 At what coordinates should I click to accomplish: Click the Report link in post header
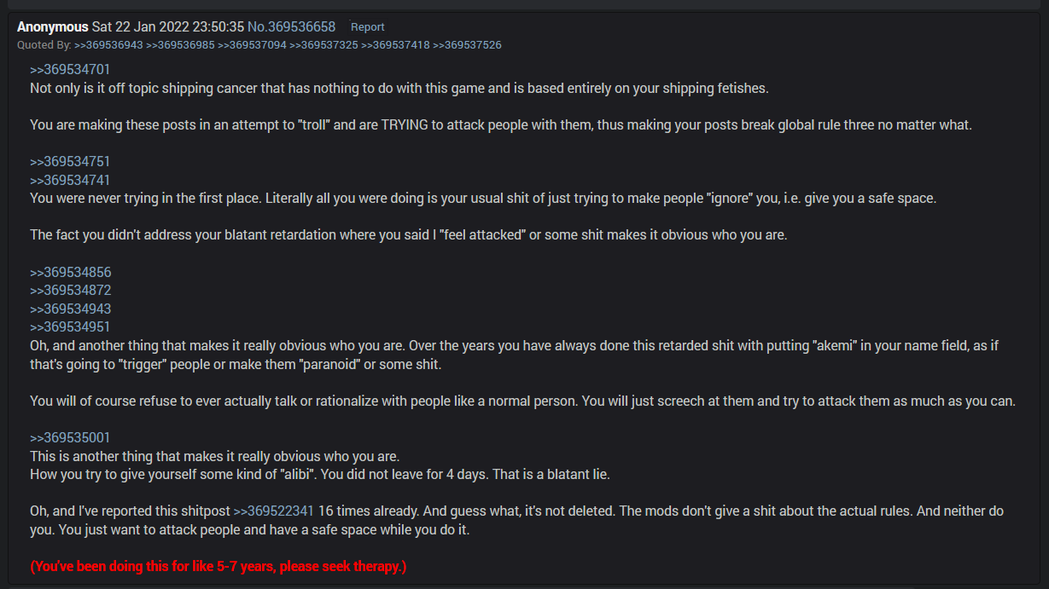coord(368,27)
